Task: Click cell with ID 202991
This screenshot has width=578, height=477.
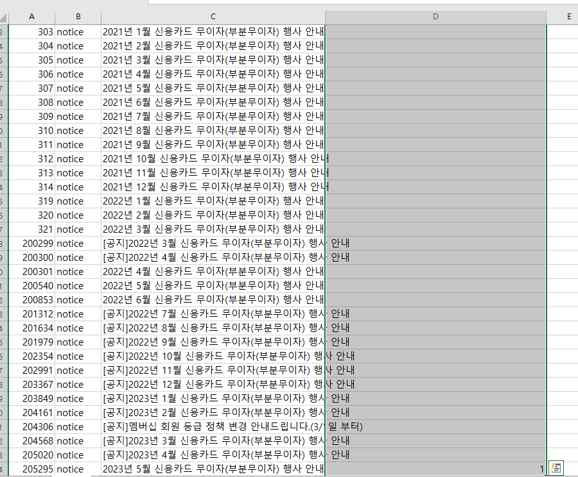Action: click(x=31, y=371)
